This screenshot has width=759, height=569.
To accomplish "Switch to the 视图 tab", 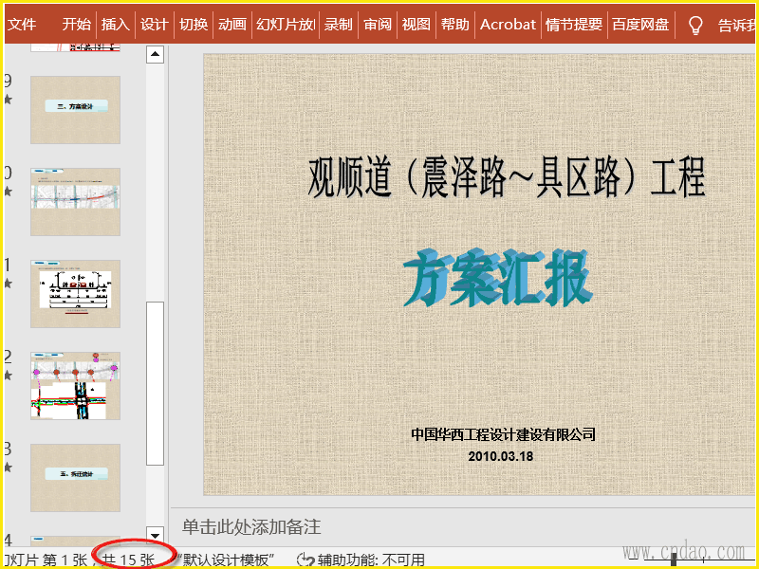I will click(417, 25).
